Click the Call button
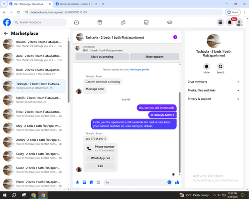The width and height of the screenshot is (249, 199). (x=101, y=166)
